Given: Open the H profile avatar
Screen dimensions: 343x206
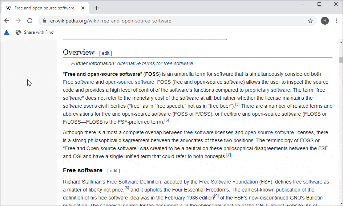Looking at the screenshot, I should tap(325, 21).
